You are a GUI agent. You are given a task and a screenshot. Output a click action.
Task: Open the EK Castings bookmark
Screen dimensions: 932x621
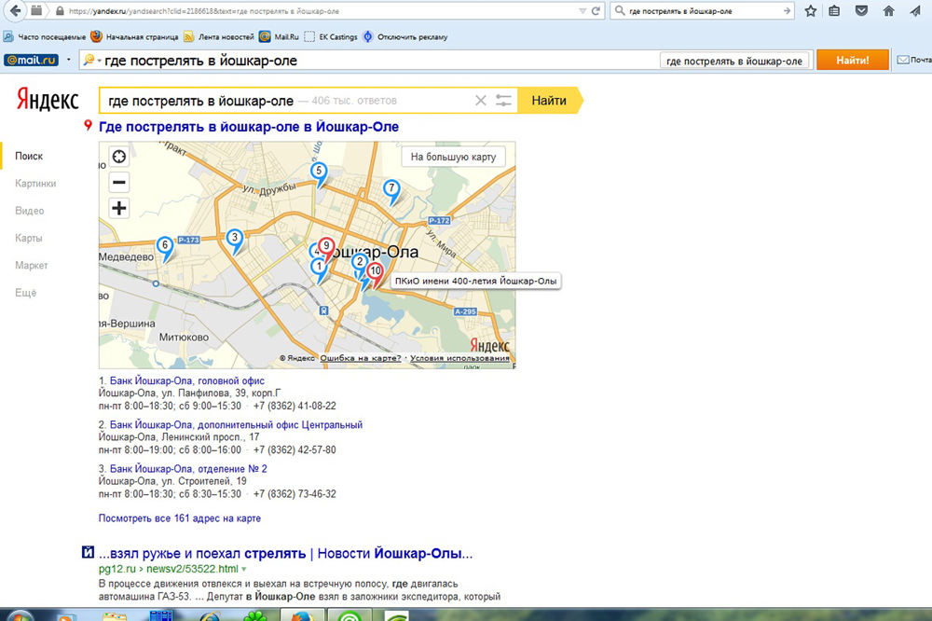(331, 37)
